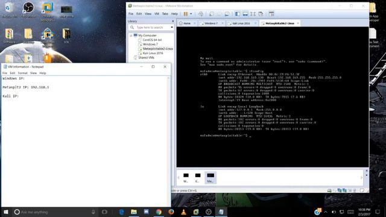Open VLC media player from taskbar

pos(183,212)
